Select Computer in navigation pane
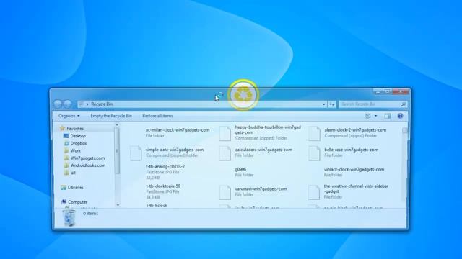The image size is (462, 259). (77, 202)
